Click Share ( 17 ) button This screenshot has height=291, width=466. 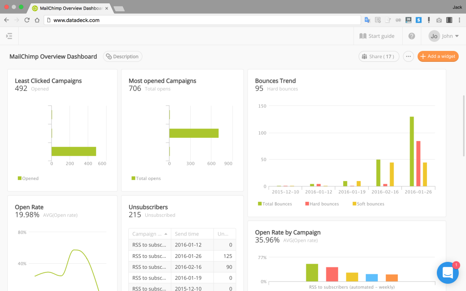pos(379,56)
